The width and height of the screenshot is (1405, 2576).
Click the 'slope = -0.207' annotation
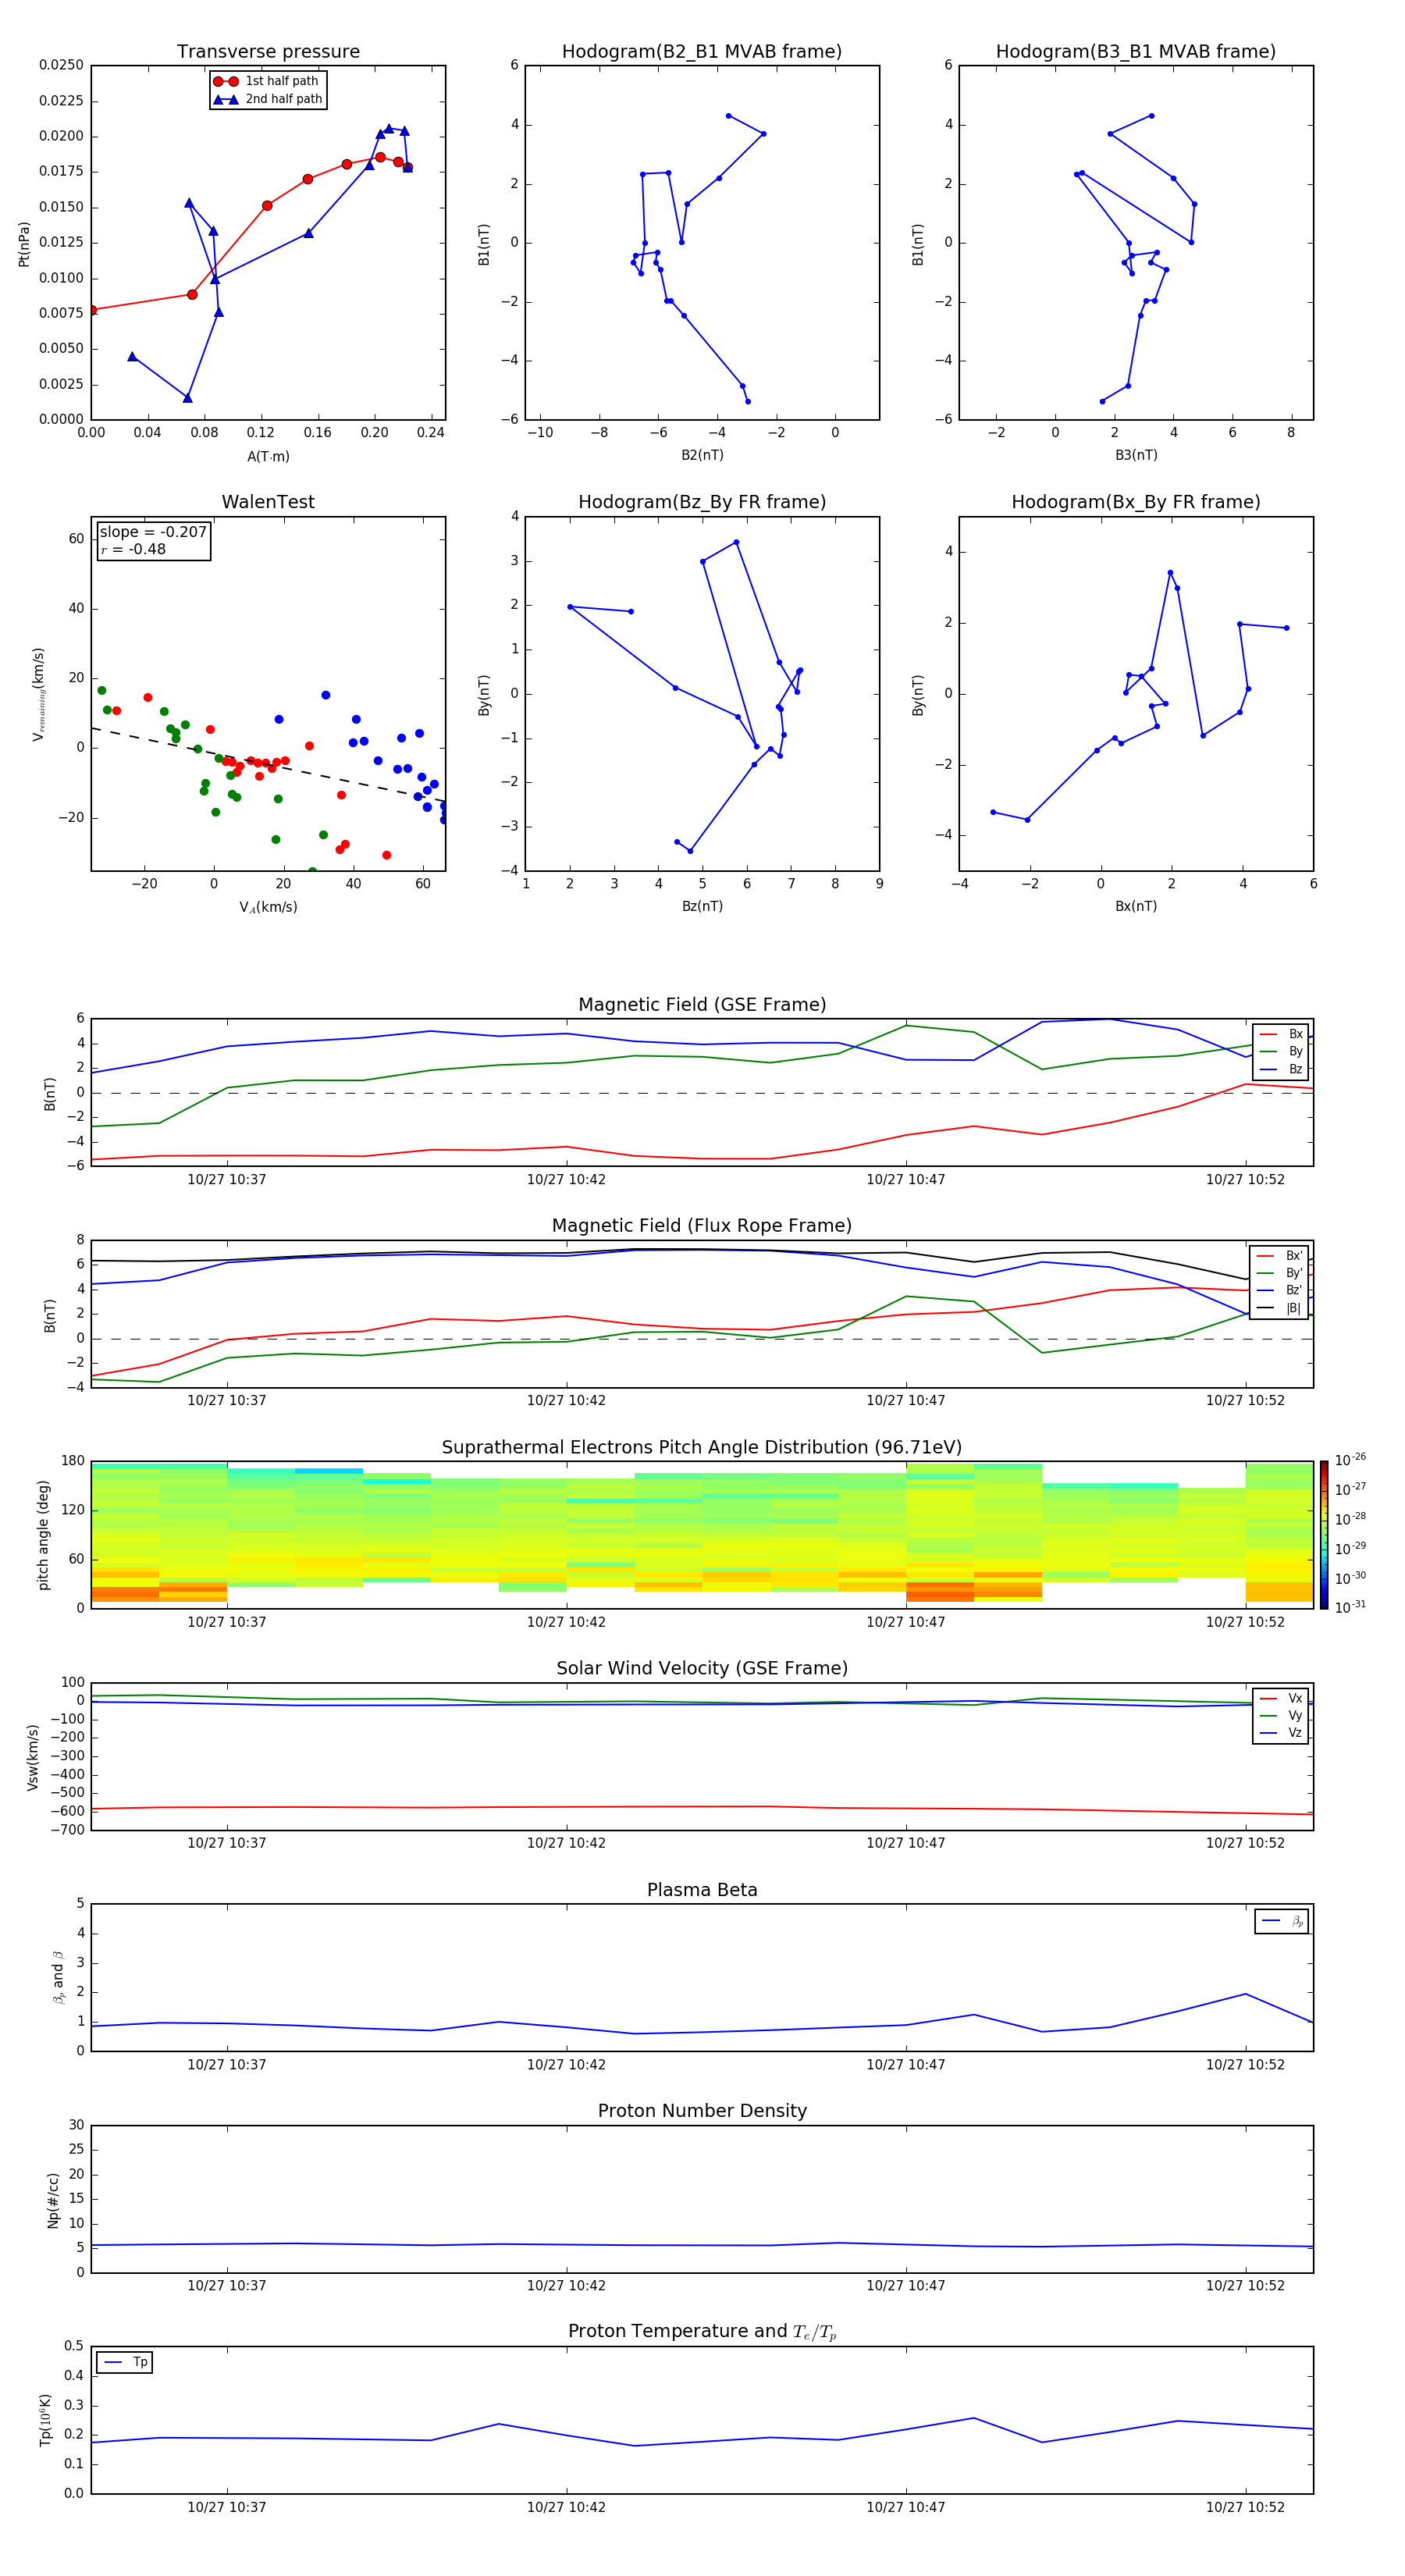tap(153, 532)
